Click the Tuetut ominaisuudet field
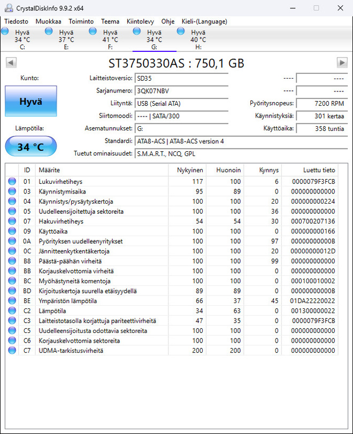The width and height of the screenshot is (353, 434). [241, 153]
